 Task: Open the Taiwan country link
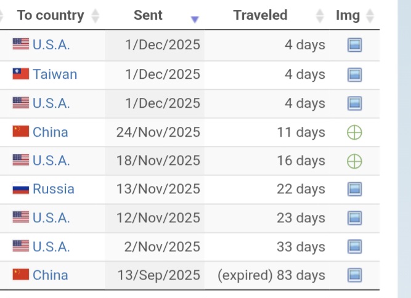55,74
